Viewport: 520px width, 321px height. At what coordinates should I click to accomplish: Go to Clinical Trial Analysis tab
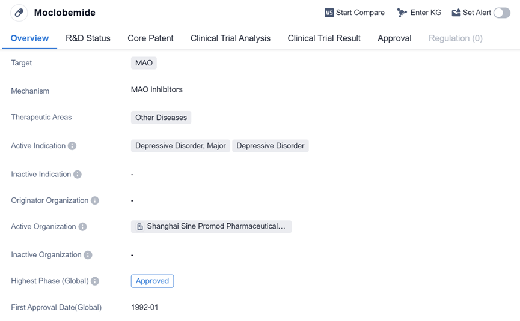230,38
